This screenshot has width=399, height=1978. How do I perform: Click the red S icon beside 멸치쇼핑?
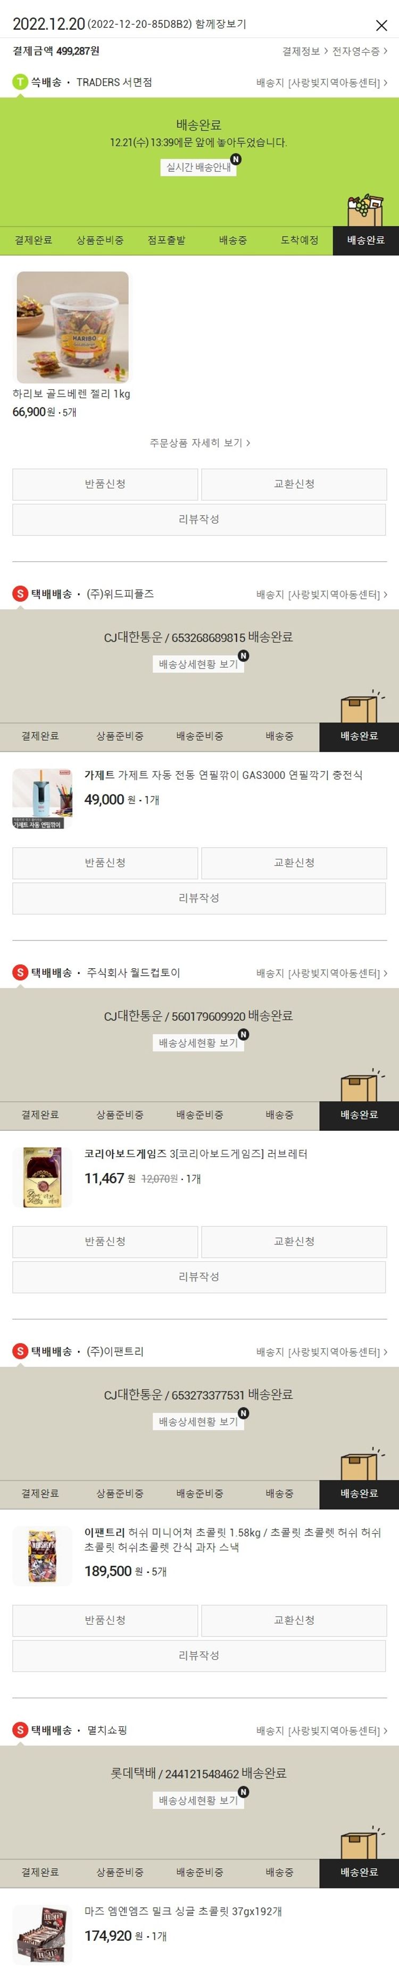20,1729
